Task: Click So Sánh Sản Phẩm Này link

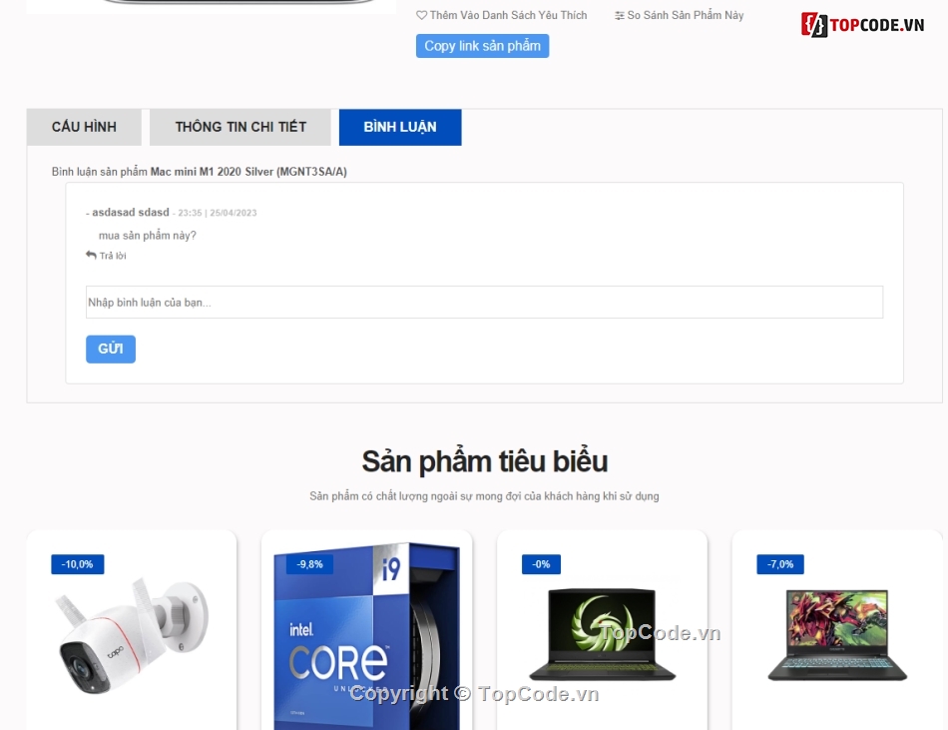Action: pos(685,15)
